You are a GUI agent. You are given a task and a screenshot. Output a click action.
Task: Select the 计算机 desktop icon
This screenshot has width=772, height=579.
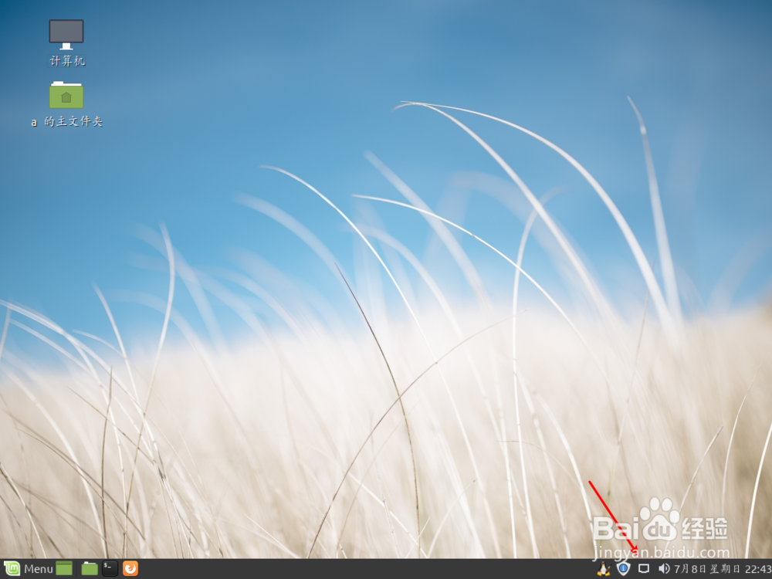click(66, 42)
